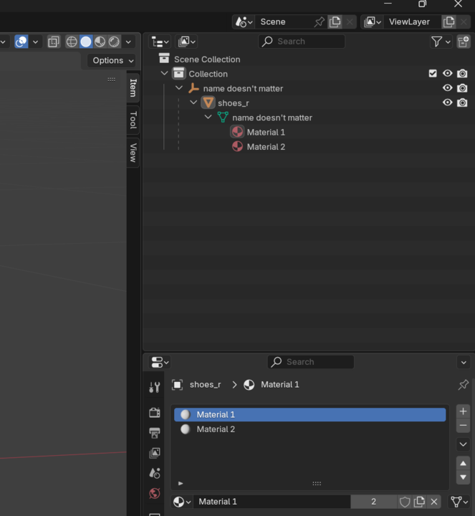Open the Render properties tab

pos(155,413)
